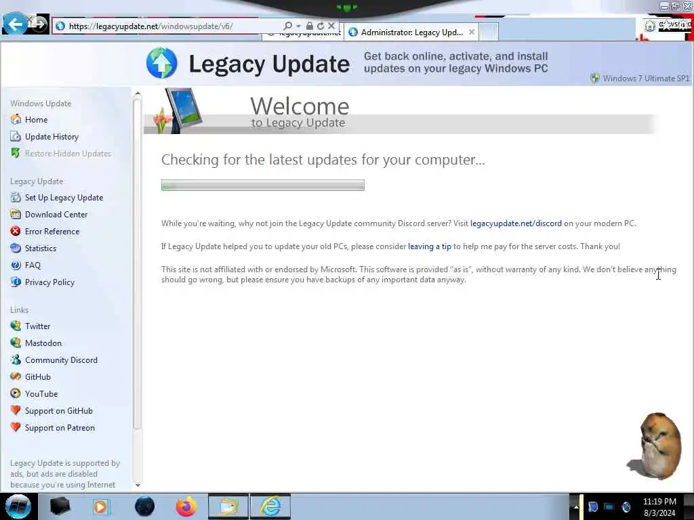Click the Legacy Update globe logo
Viewport: 694px width, 520px height.
pyautogui.click(x=161, y=63)
